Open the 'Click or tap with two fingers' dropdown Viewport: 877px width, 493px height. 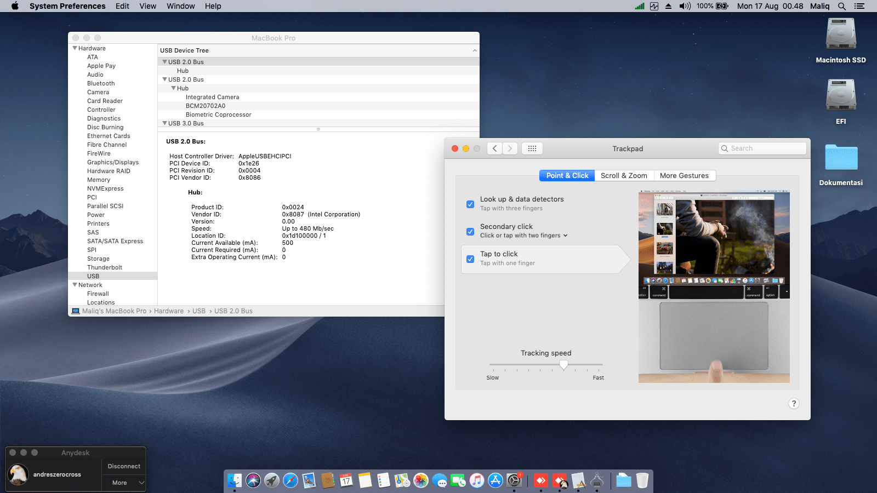[523, 236]
